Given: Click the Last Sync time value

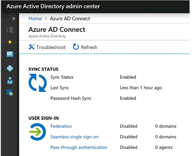Looking at the screenshot, I should point(141,88).
